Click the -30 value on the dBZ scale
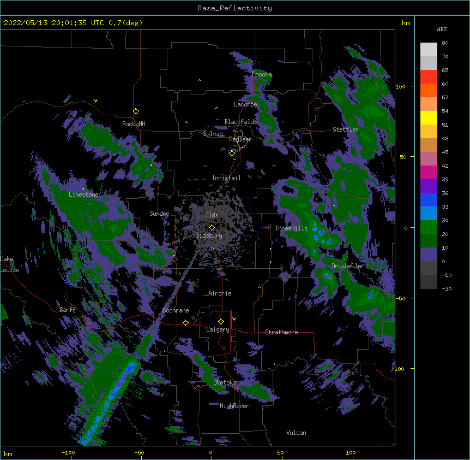The height and width of the screenshot is (460, 470). click(447, 289)
